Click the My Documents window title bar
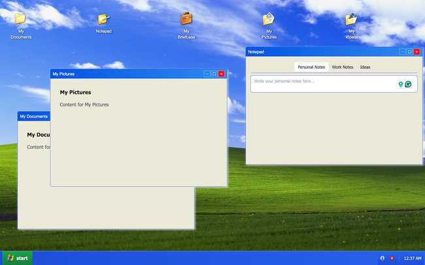The image size is (425, 265). tap(34, 116)
